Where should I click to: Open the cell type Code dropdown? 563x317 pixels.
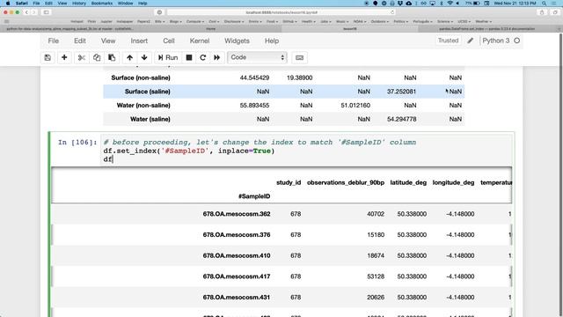click(x=257, y=57)
